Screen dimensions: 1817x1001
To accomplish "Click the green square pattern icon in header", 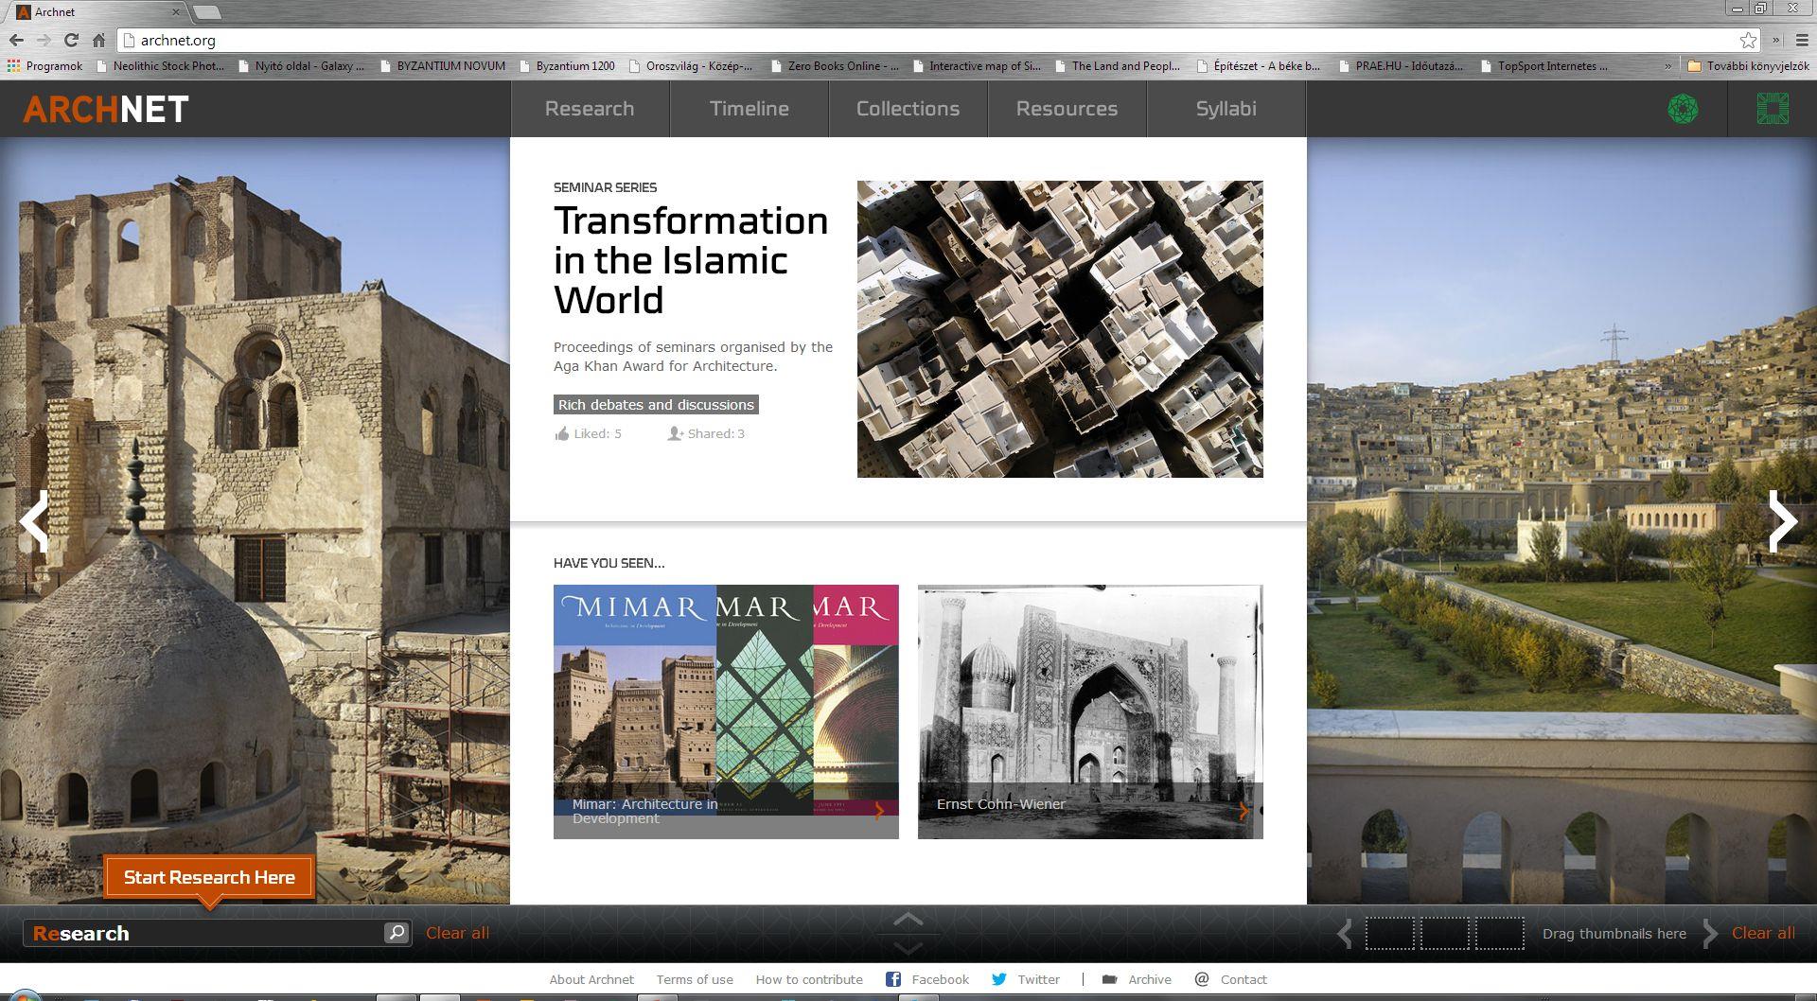I will pyautogui.click(x=1773, y=109).
